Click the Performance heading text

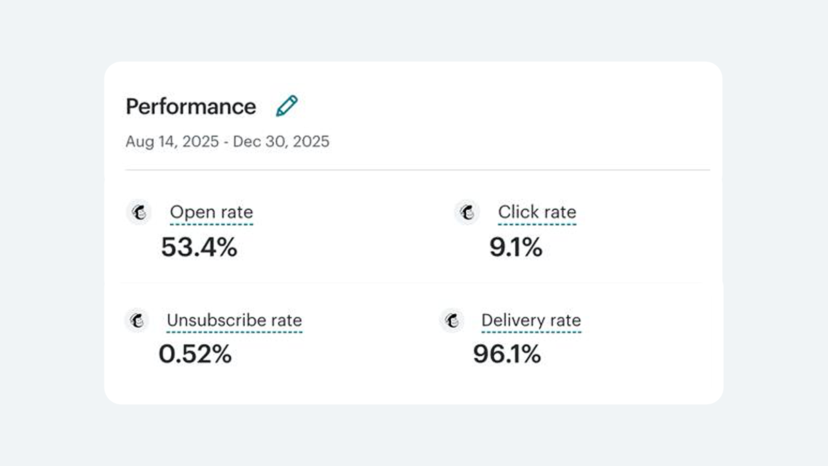(190, 107)
